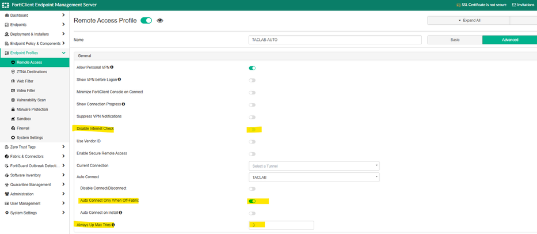Switch to the Advanced tab
Screen dimensions: 537x234
[509, 40]
